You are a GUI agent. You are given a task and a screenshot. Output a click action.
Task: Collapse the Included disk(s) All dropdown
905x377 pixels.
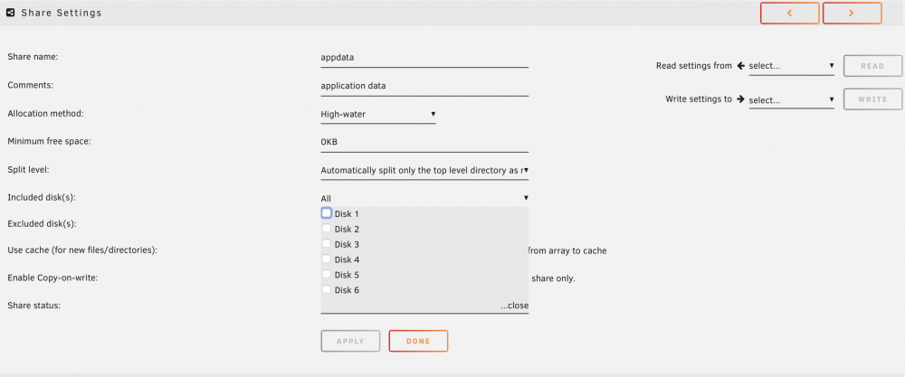point(424,198)
